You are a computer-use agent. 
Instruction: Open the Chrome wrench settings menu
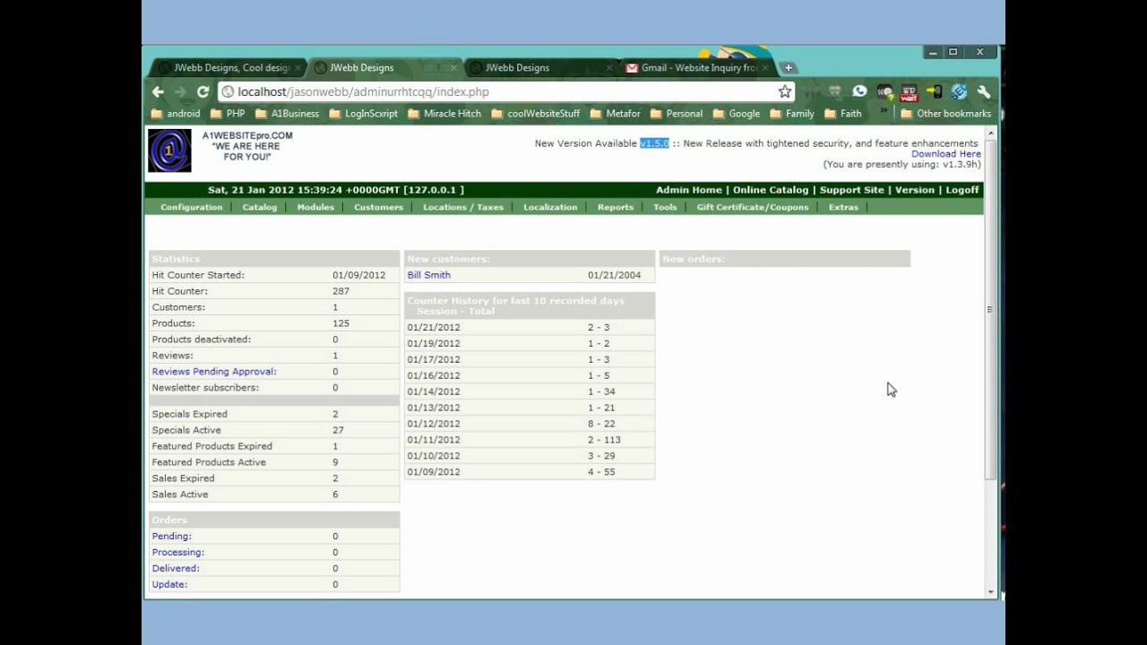coord(984,91)
